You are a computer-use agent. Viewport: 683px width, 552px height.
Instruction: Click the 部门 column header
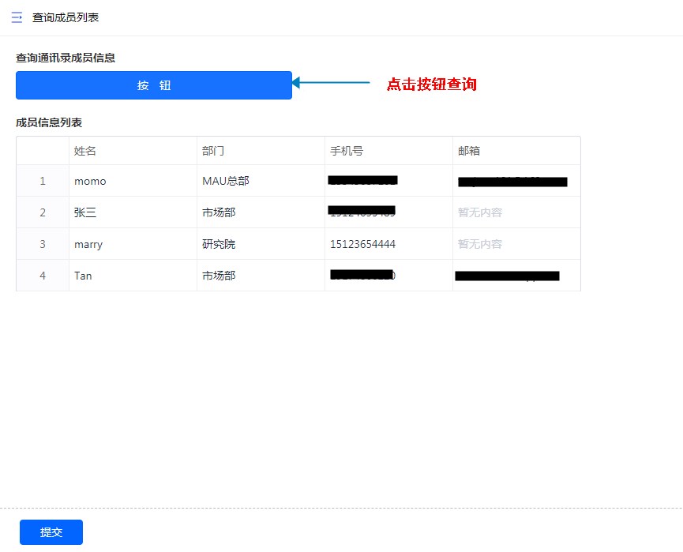pyautogui.click(x=213, y=151)
